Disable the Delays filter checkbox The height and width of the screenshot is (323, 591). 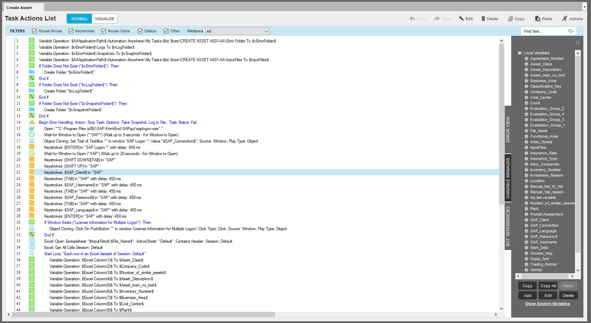click(140, 31)
